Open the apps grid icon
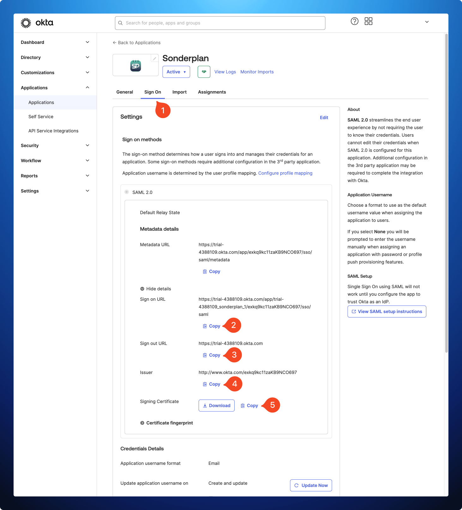The image size is (462, 510). tap(369, 21)
